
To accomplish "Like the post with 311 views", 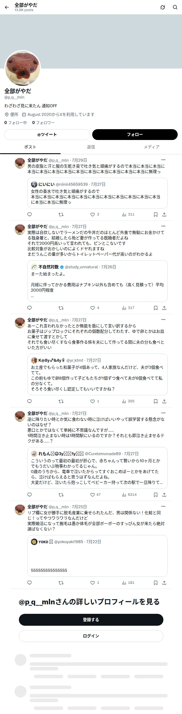I will click(x=95, y=214).
